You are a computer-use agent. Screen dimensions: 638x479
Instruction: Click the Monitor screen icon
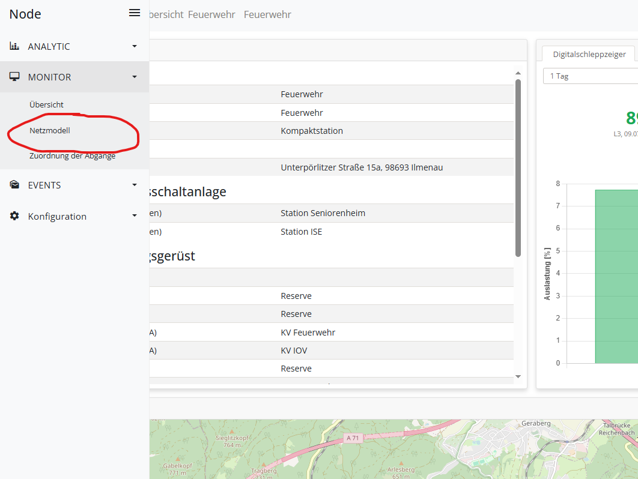coord(14,77)
